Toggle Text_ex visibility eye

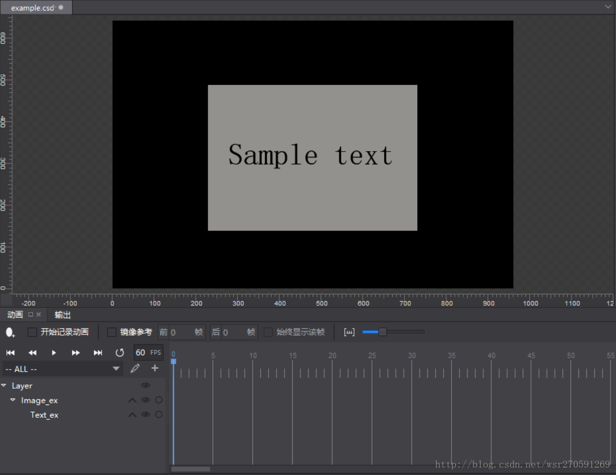pyautogui.click(x=145, y=415)
